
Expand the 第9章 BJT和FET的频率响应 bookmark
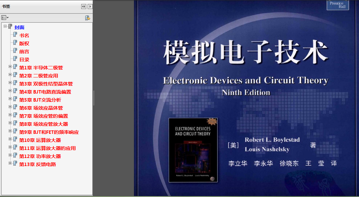[10, 131]
